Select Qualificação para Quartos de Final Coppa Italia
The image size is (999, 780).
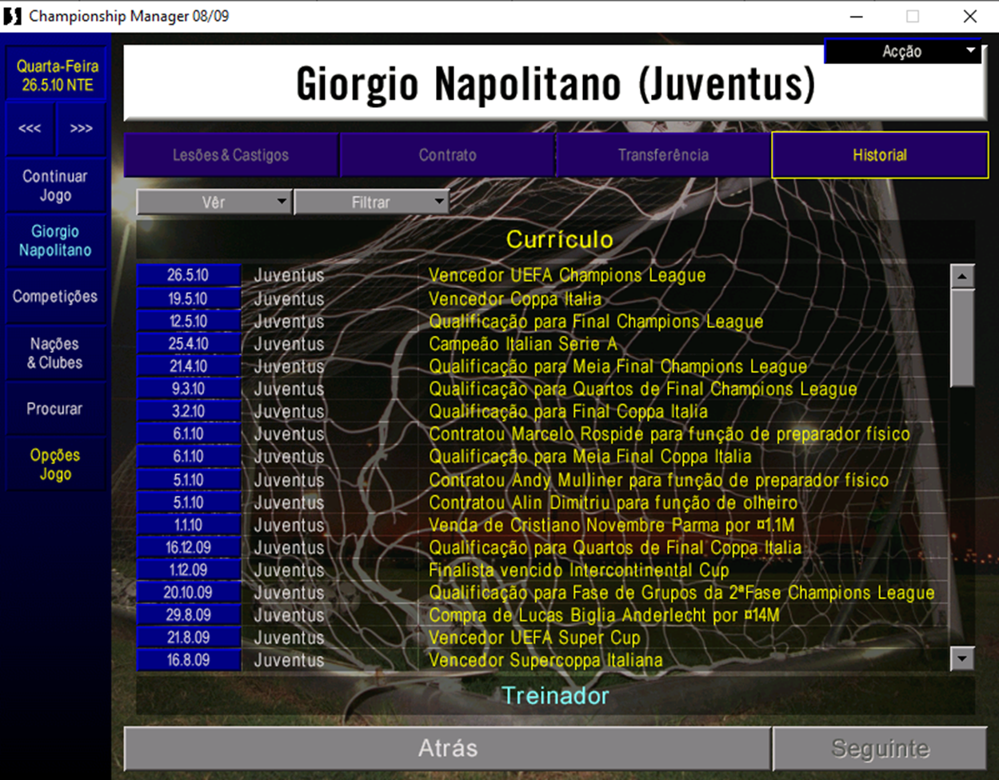[615, 547]
